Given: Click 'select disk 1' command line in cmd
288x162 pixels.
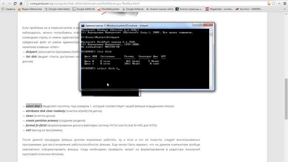Looking at the screenshot, I should [100, 68].
